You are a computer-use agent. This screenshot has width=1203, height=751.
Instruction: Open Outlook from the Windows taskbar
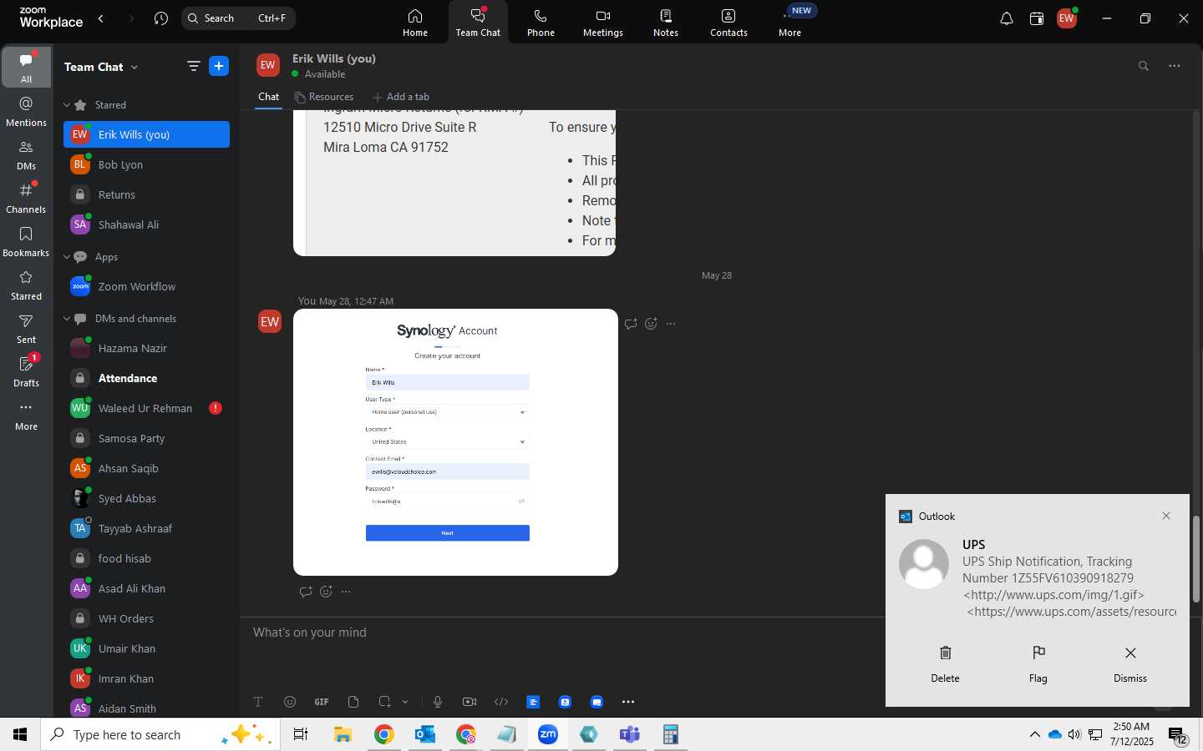point(425,734)
